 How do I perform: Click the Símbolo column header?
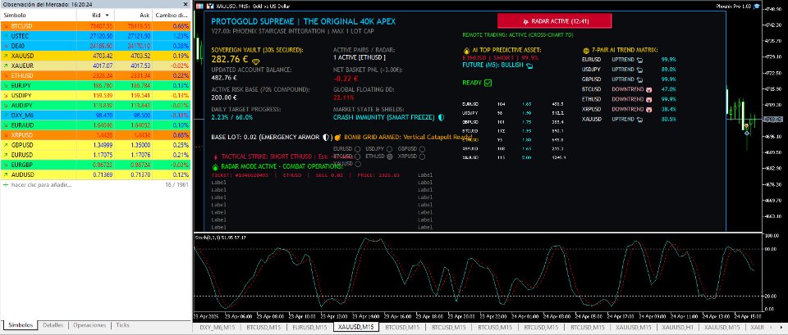coord(38,16)
